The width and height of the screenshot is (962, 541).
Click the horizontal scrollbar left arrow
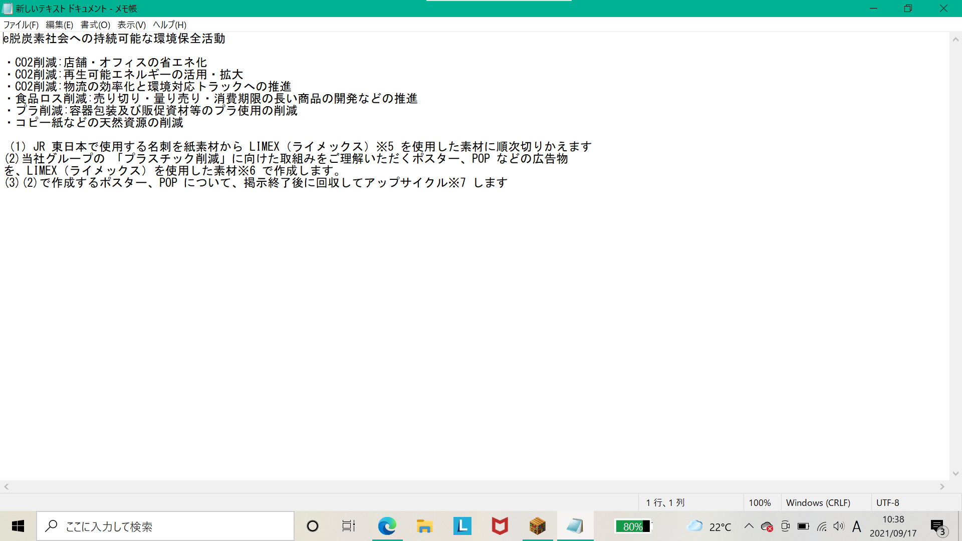(7, 486)
